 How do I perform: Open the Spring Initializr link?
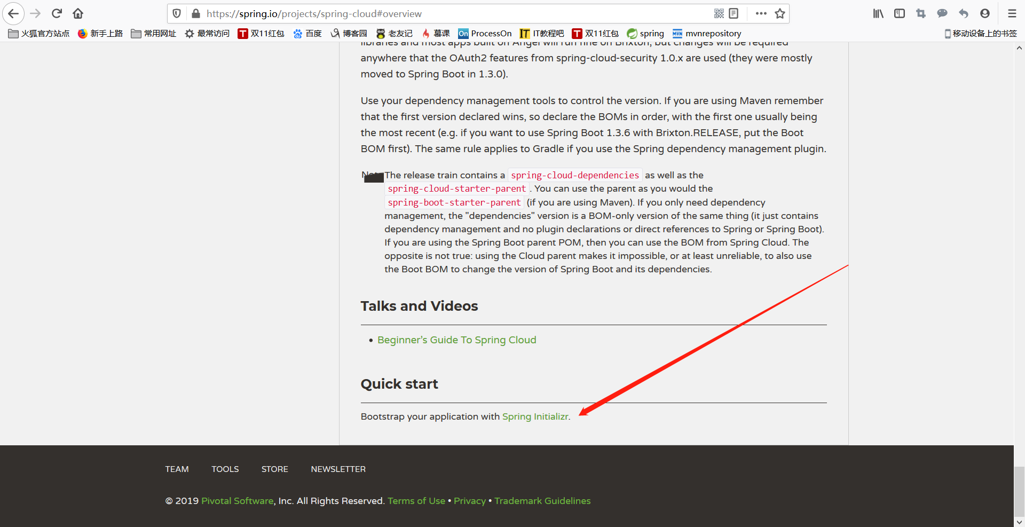tap(535, 416)
